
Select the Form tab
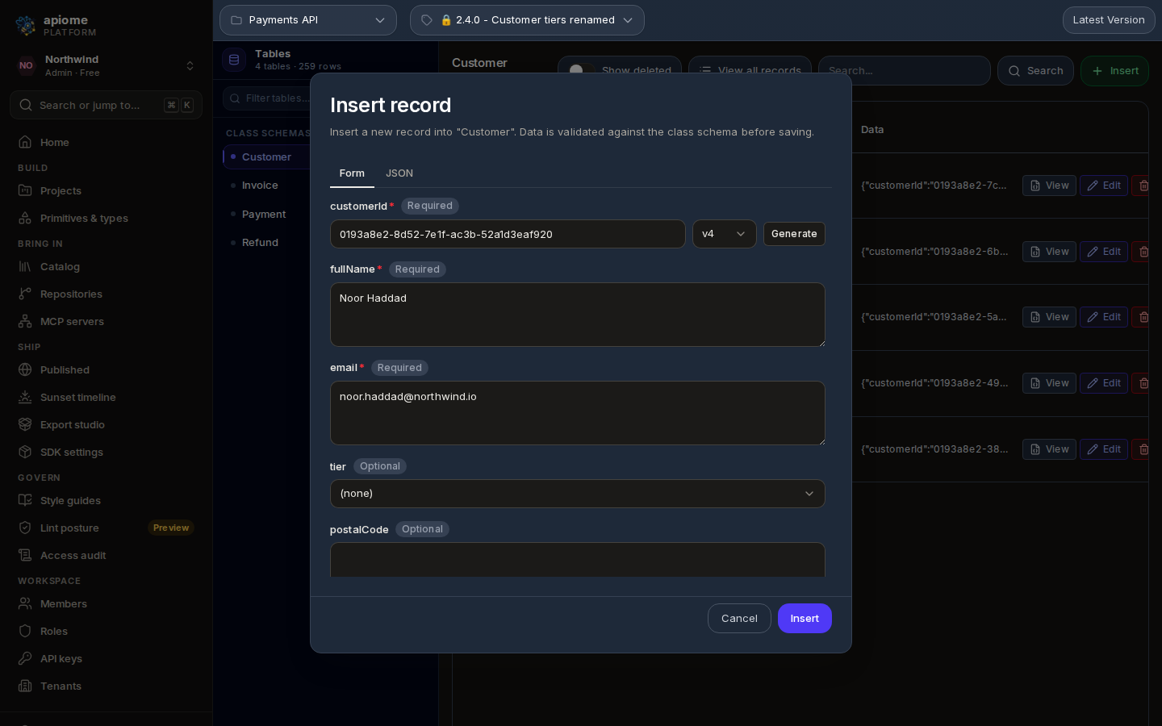352,173
